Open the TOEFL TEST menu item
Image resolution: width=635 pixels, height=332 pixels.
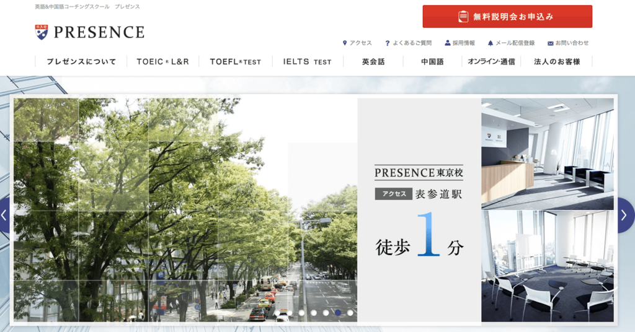coord(235,61)
